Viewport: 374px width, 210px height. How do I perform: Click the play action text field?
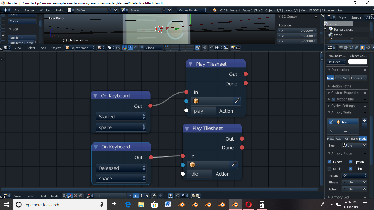point(203,111)
